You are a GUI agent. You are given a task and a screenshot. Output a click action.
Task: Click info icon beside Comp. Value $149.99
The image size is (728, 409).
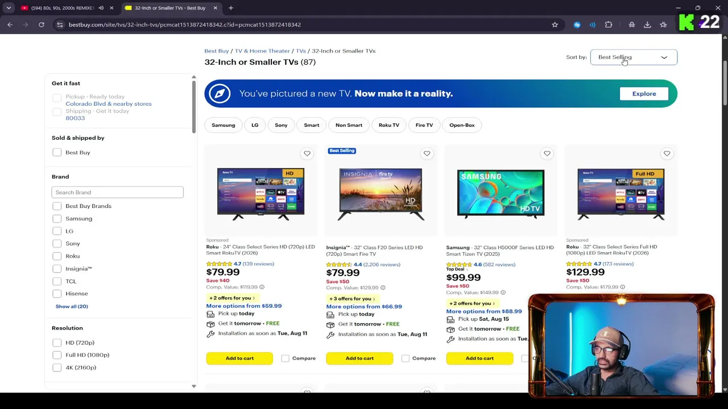502,293
